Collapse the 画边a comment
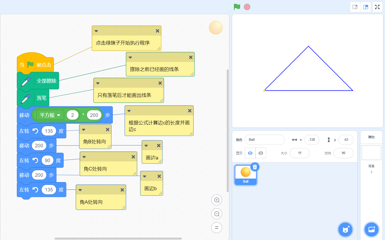Viewport: 385px width, 240px height. (x=146, y=146)
